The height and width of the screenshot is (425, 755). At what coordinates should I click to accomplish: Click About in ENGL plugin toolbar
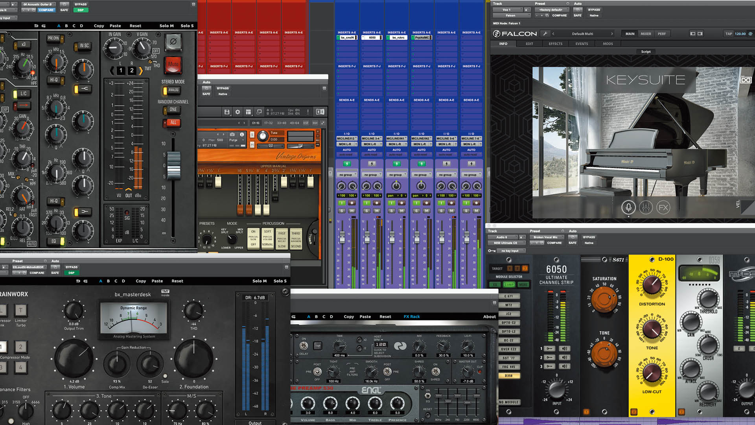pos(489,316)
